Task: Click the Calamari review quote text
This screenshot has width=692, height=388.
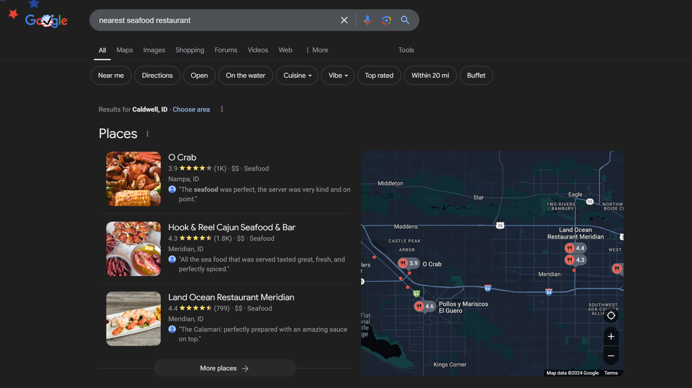Action: (x=263, y=334)
